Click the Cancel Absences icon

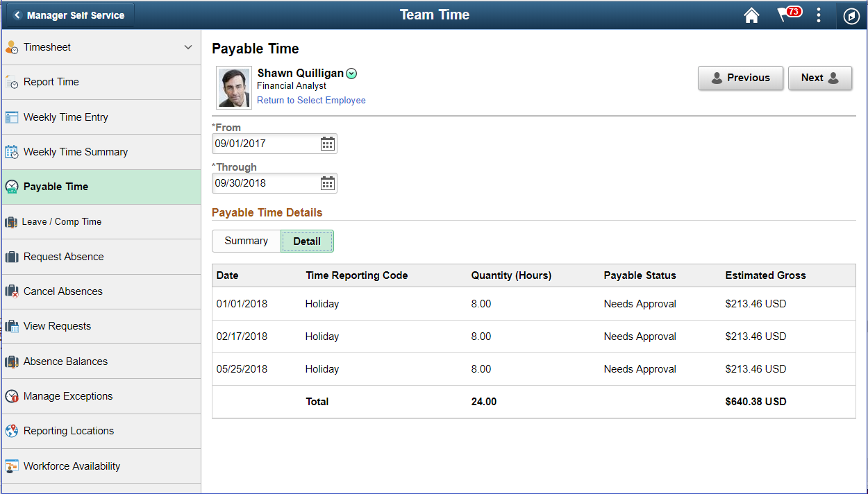pyautogui.click(x=12, y=291)
